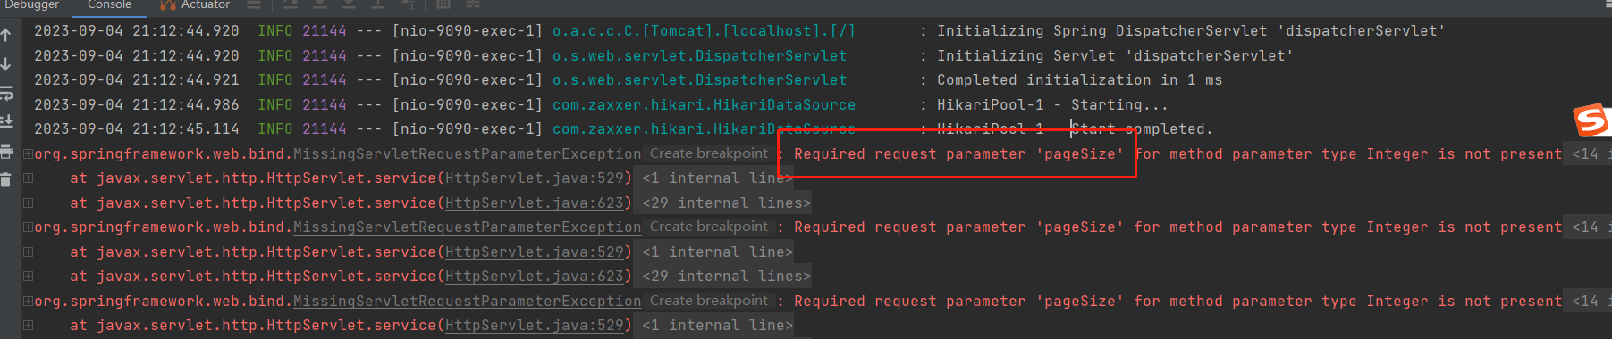Click HikariDataSource logger on 'Starting...' row
Screen dimensions: 1612x339
[x=704, y=104]
